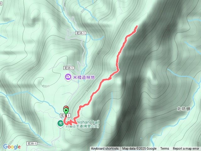The width and height of the screenshot is (201, 151).
Task: Click the northern endpoint of the red track
Action: point(137,26)
